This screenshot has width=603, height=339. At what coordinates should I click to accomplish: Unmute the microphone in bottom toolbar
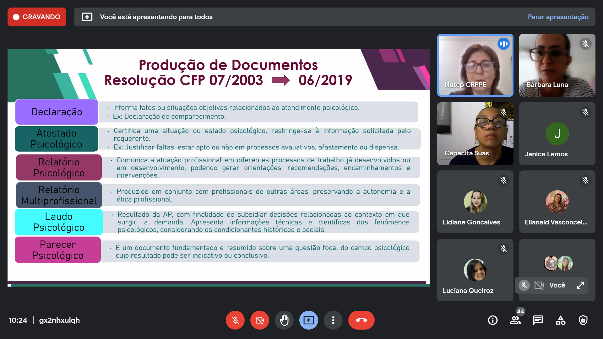(235, 320)
